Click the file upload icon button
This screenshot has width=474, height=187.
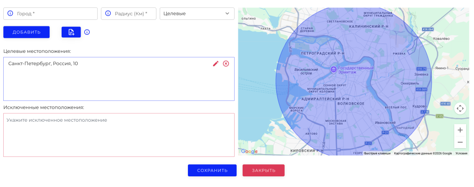click(71, 32)
